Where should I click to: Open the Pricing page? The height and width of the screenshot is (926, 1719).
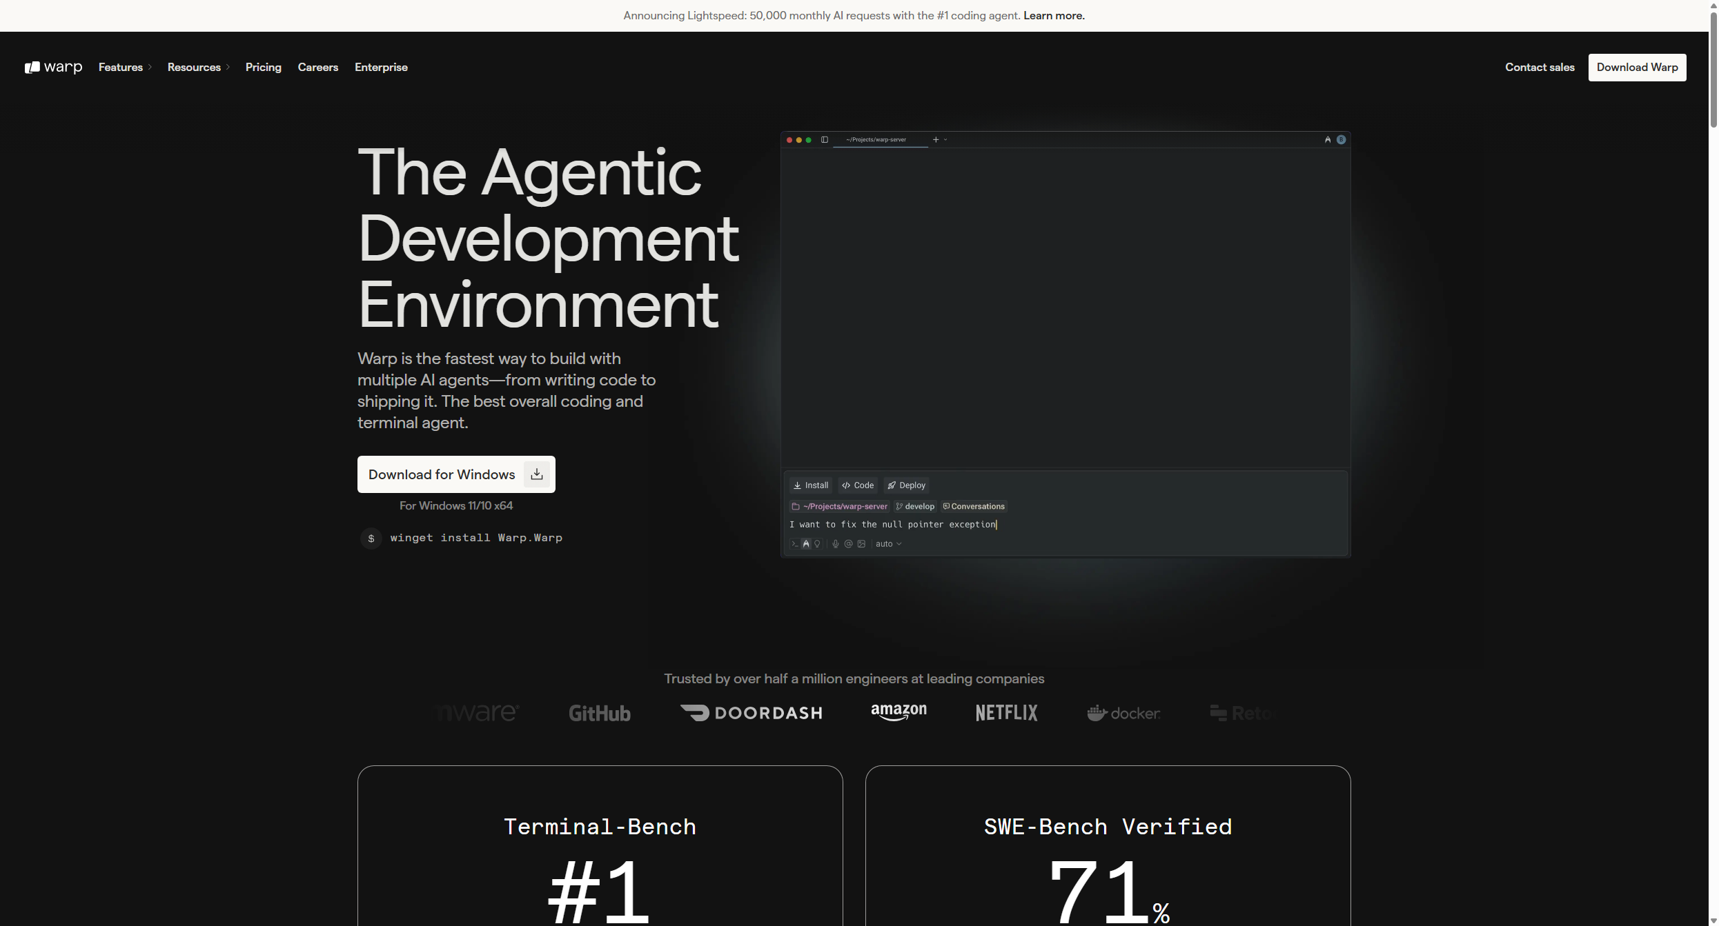(264, 67)
